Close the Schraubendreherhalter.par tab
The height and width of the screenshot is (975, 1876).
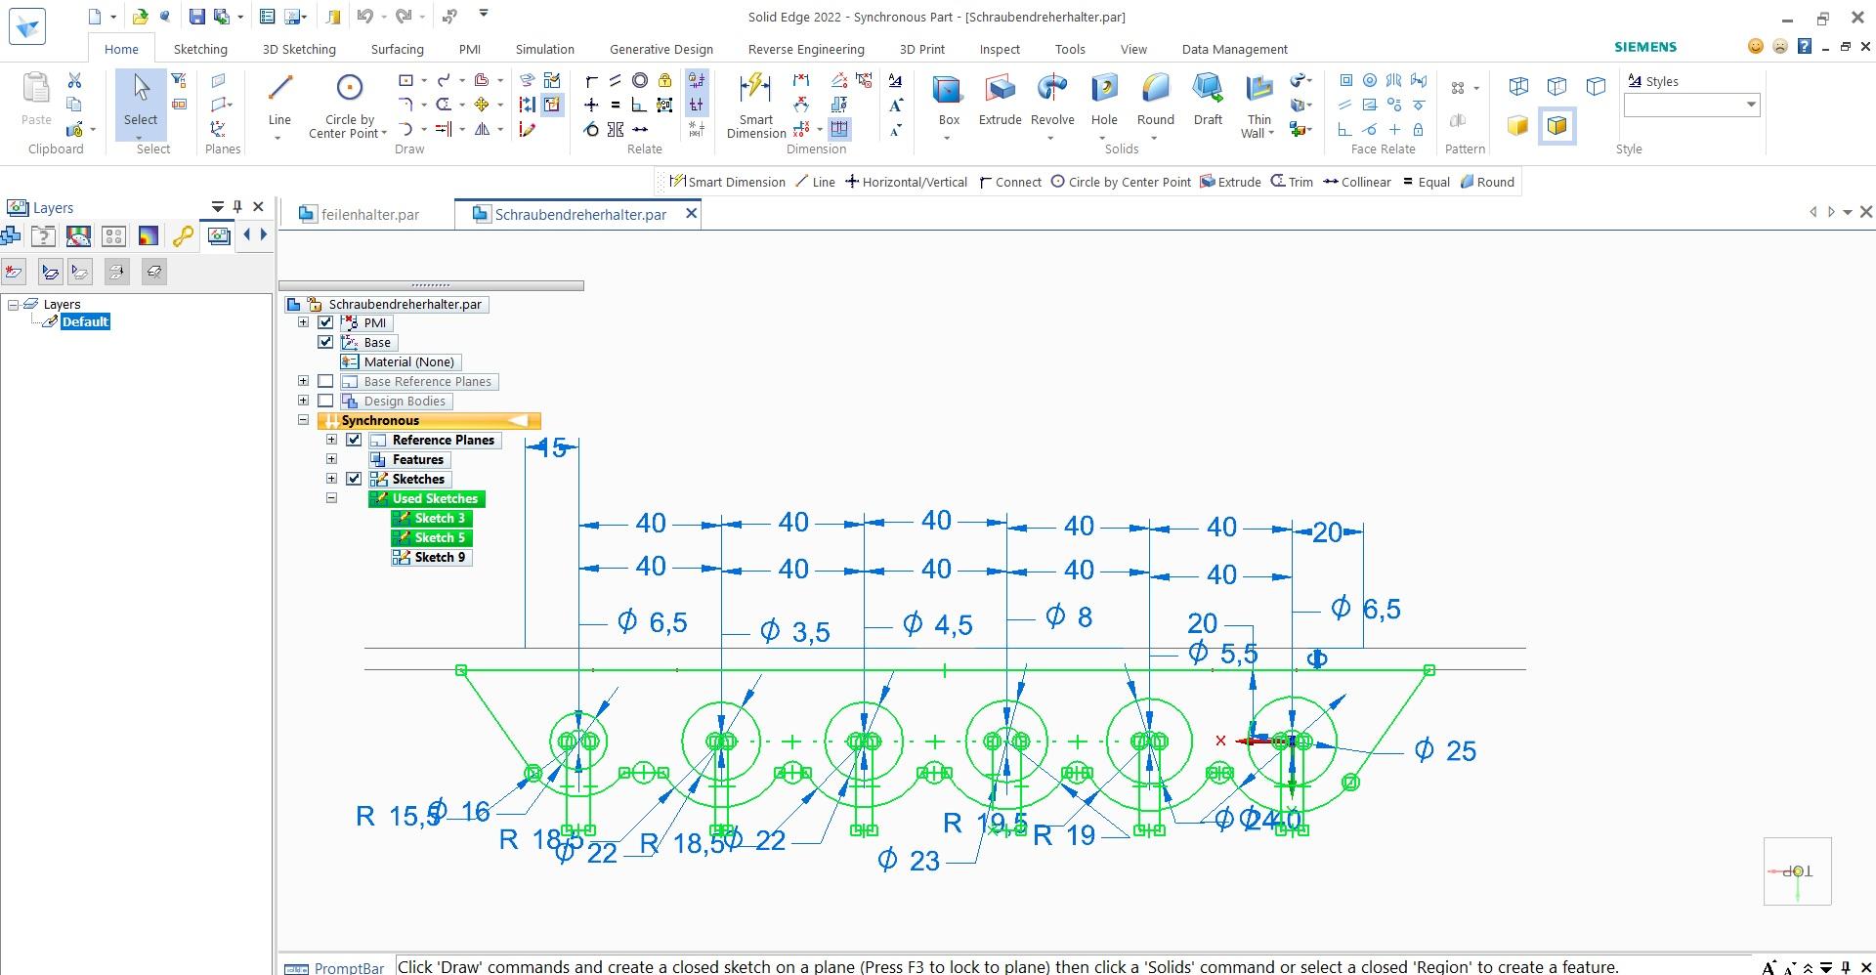(x=691, y=213)
